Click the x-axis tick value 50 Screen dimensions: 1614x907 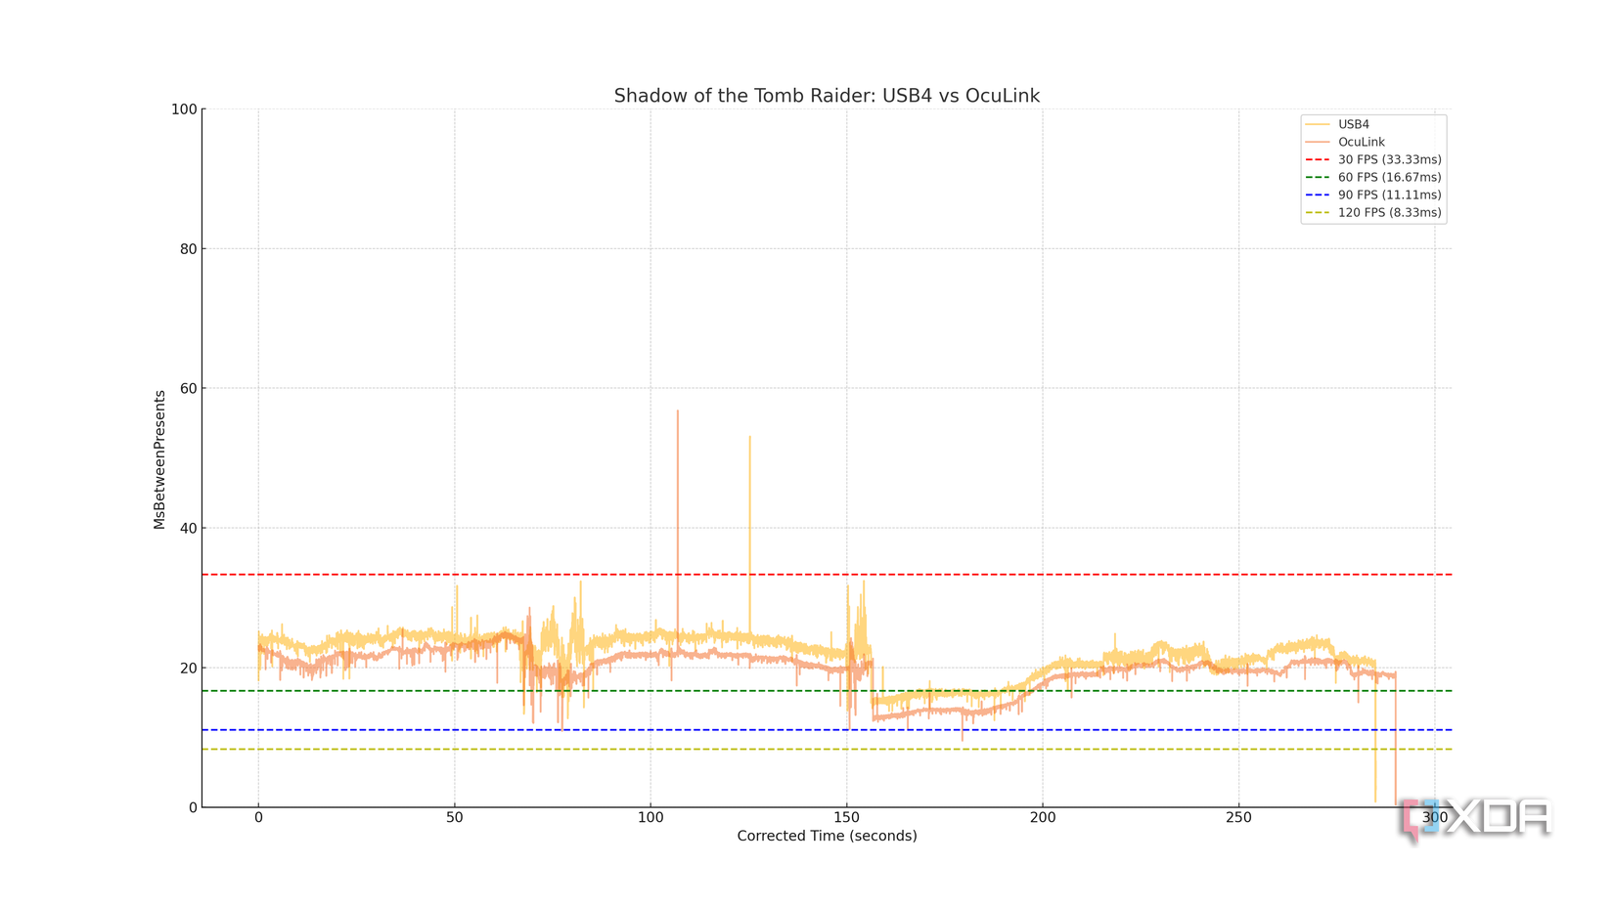(x=455, y=817)
